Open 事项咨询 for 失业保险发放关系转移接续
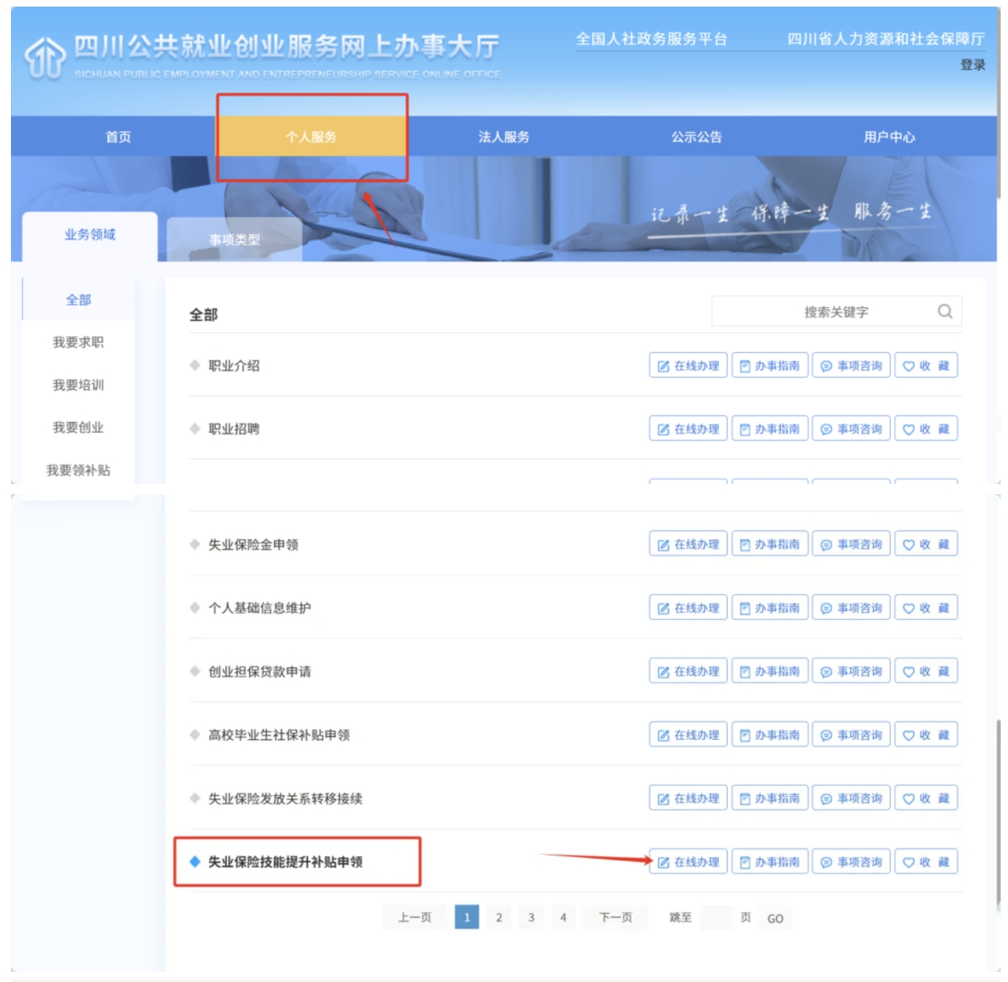This screenshot has width=1008, height=982. point(851,798)
